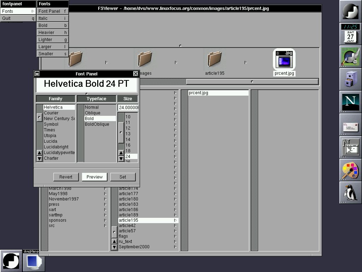Select BoldOblique in the Typeface list
Screen dimensions: 362x272
[x=97, y=124]
